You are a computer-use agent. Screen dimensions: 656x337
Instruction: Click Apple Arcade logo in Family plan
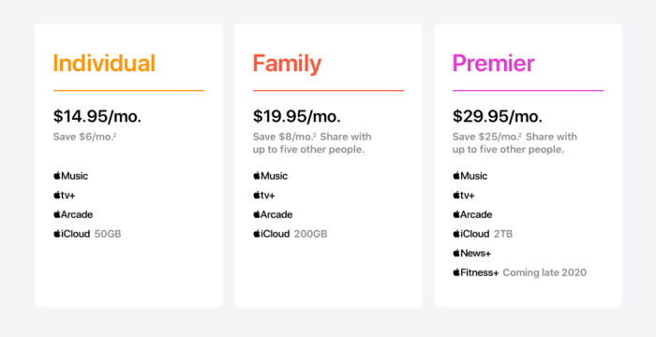click(273, 214)
